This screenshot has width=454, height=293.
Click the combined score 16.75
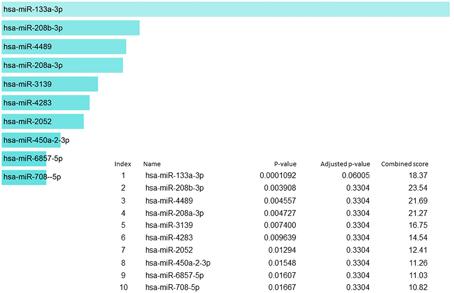(x=418, y=225)
